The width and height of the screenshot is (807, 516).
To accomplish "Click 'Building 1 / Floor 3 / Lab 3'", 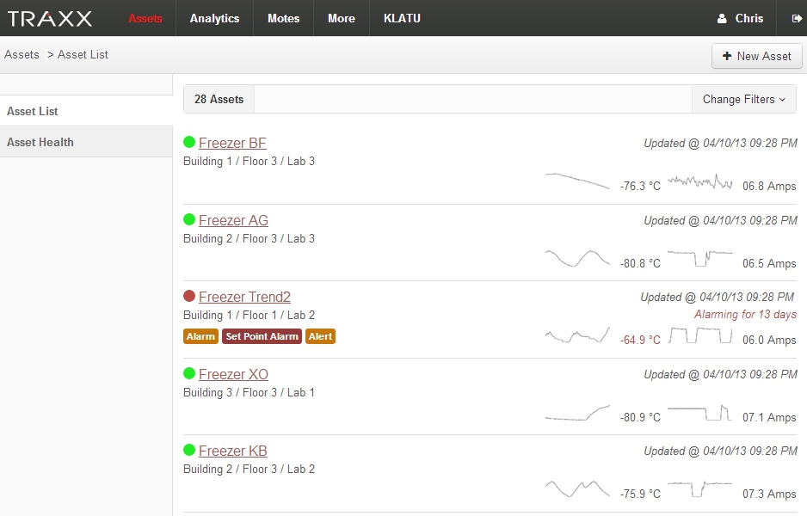I will (249, 161).
